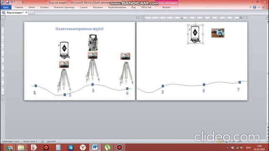The height and width of the screenshot is (151, 269).
Task: Open the Вставка ribbon tab
Action: (44, 8)
